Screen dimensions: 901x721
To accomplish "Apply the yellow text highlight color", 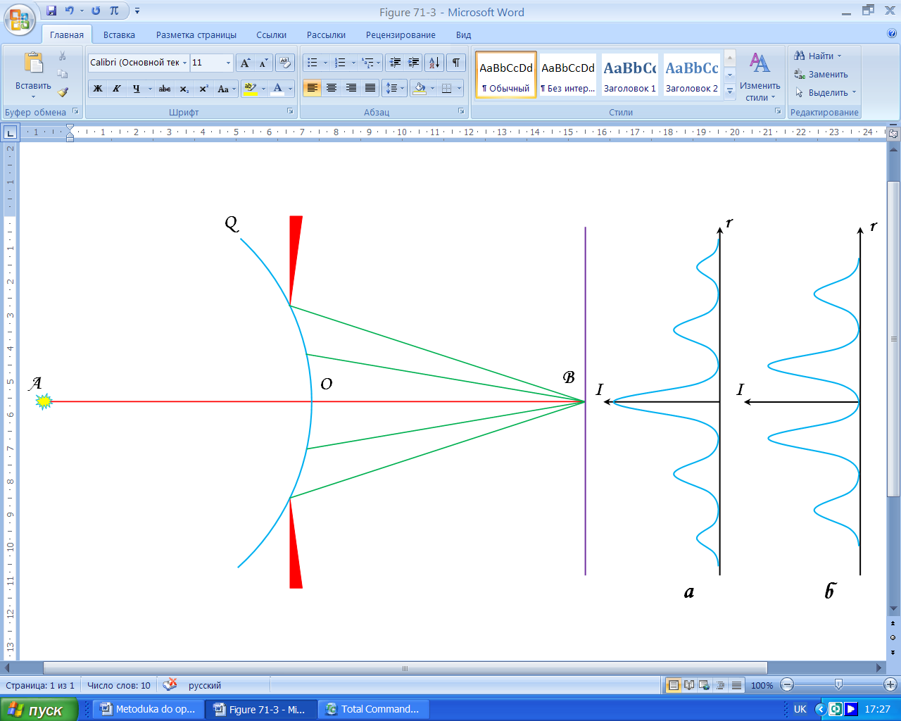I will pyautogui.click(x=249, y=89).
